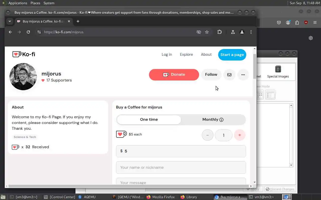This screenshot has width=321, height=200.
Task: Open the Chrome extensions puzzle icon
Action: [x=220, y=32]
